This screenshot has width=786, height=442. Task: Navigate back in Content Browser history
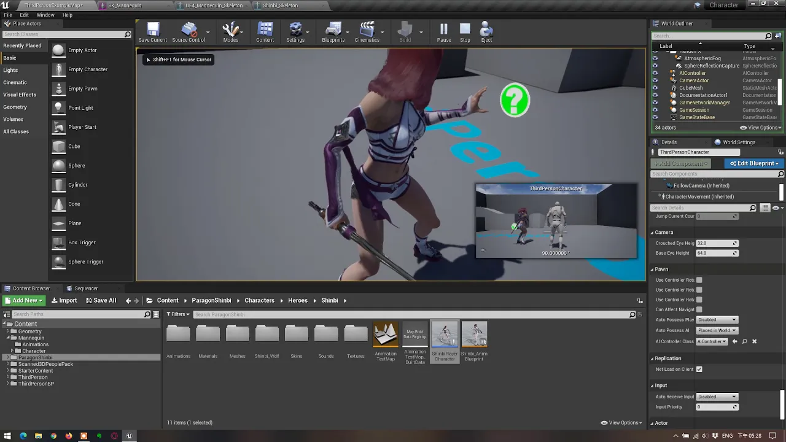(x=128, y=300)
